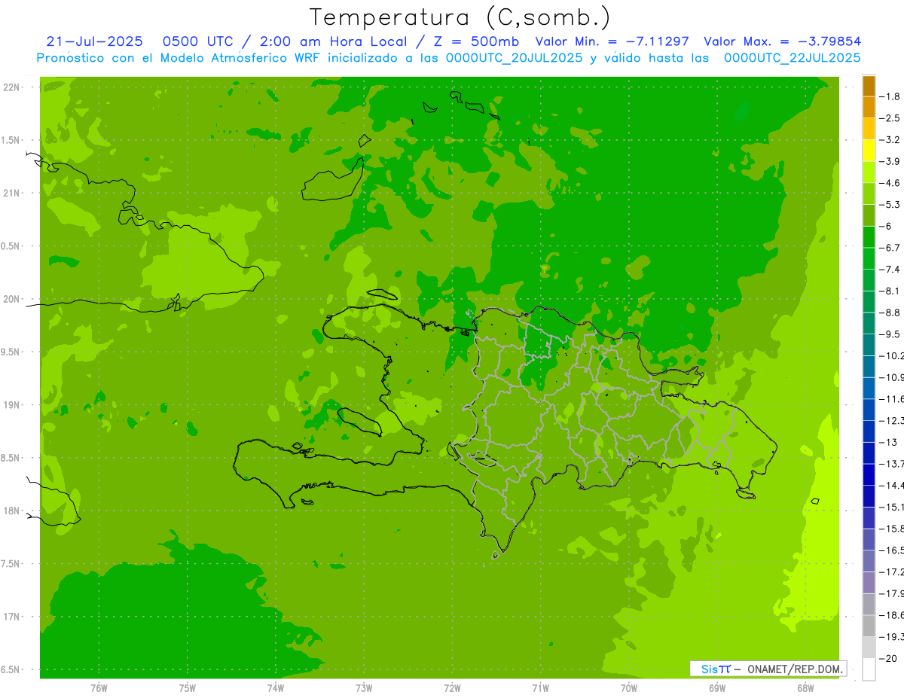
Task: Click the '-5.3' colorbar value
Action: click(x=889, y=205)
